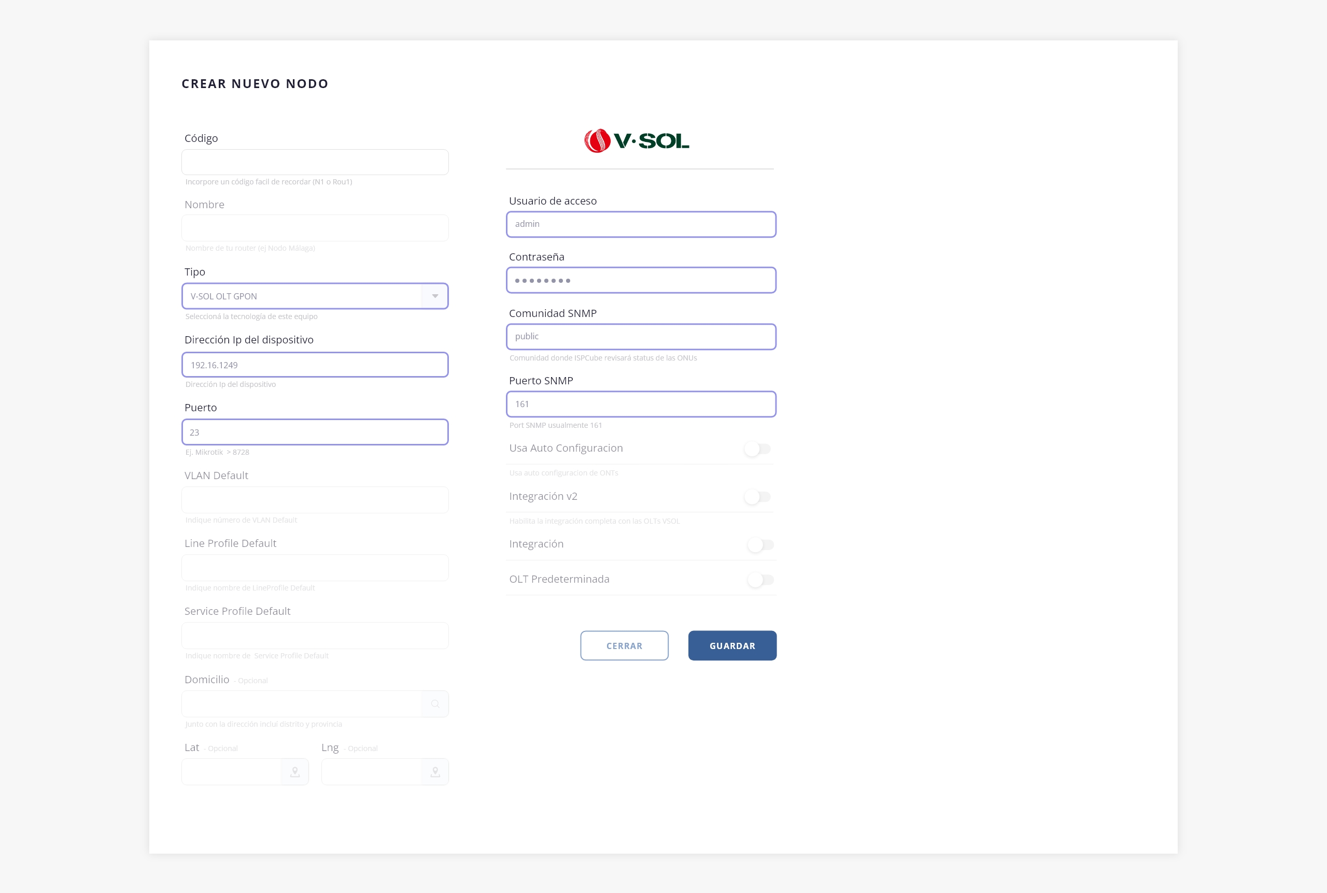Click into the Nombre text field
Screen dimensions: 1327x893
click(315, 228)
